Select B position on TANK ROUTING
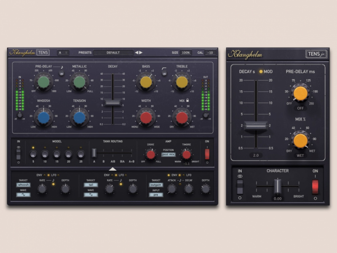The height and width of the screenshot is (253, 337). pos(103,161)
